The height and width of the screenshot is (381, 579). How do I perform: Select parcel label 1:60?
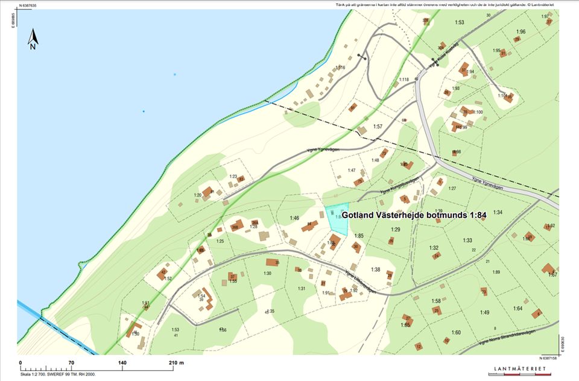(x=456, y=332)
